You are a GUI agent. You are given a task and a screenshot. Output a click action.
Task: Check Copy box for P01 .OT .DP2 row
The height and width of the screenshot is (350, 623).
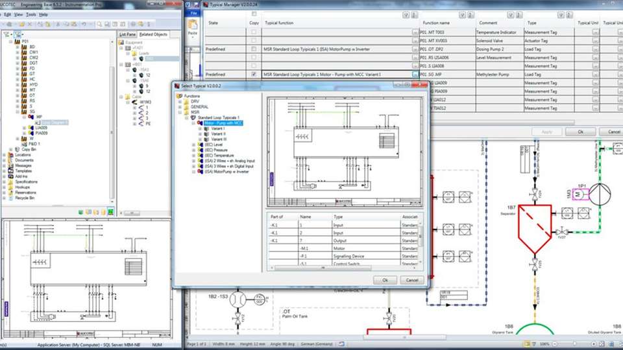(x=254, y=49)
